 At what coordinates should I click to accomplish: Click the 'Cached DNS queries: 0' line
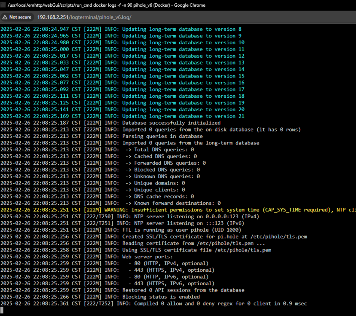(99, 156)
